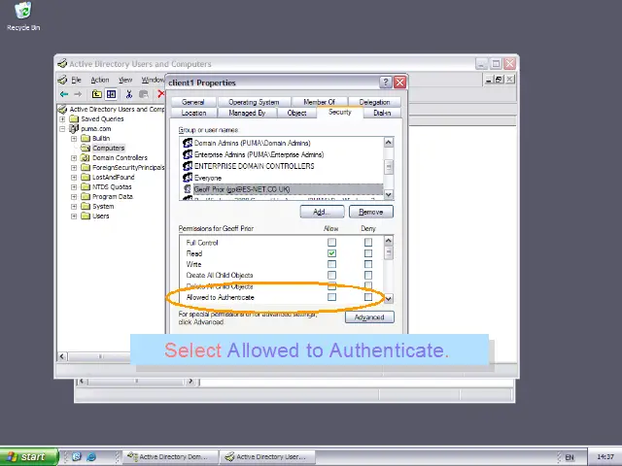
Task: Switch to the Managed By tab
Action: 247,113
